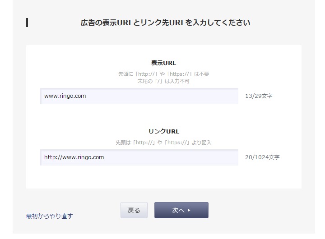Screen dimensions: 325x239
Task: Click the hint 末尾の「/」は入力不可
Action: [163, 81]
